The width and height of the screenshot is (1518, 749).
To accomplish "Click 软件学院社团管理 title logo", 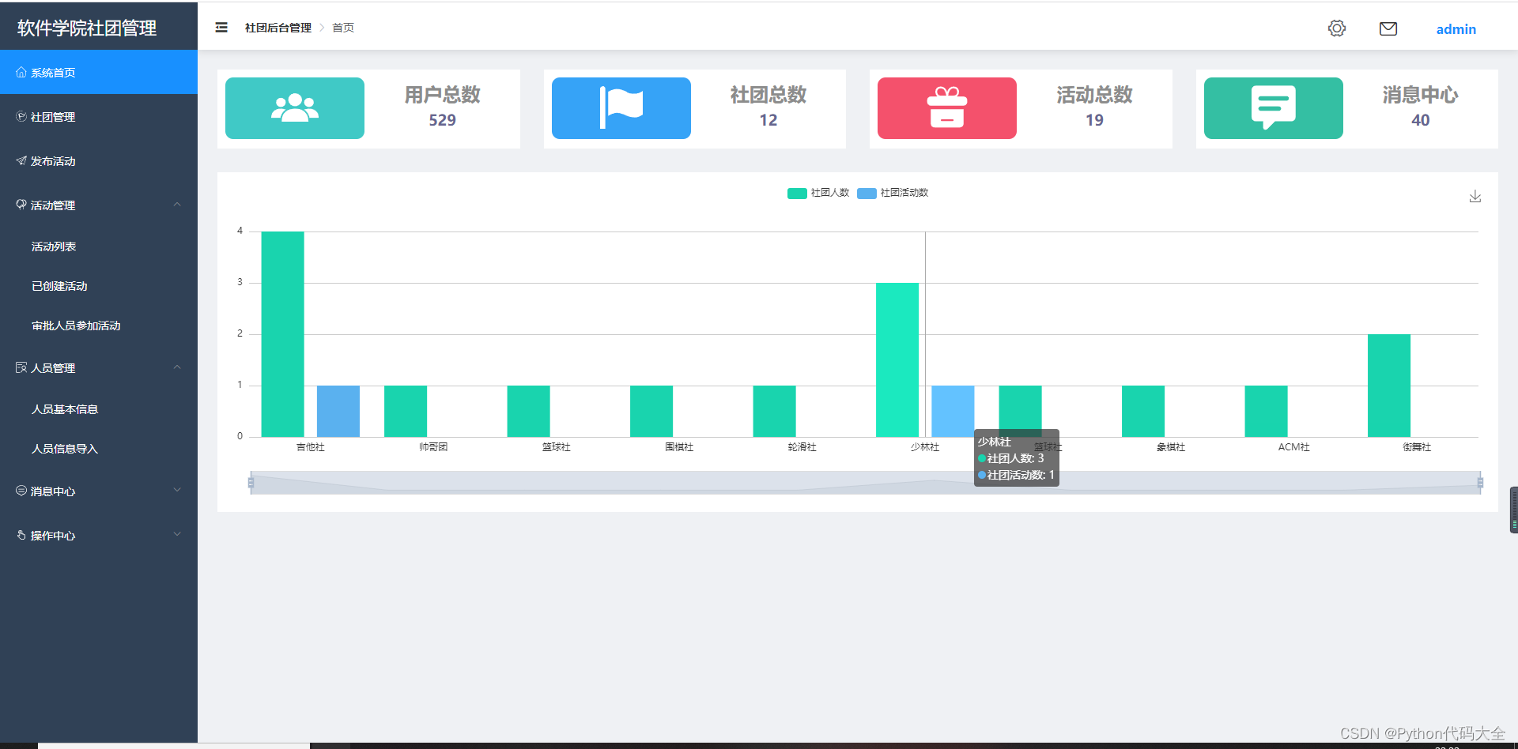I will click(x=87, y=28).
